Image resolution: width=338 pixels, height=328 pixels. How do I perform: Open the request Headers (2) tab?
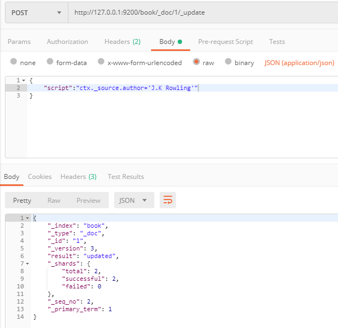pos(122,42)
